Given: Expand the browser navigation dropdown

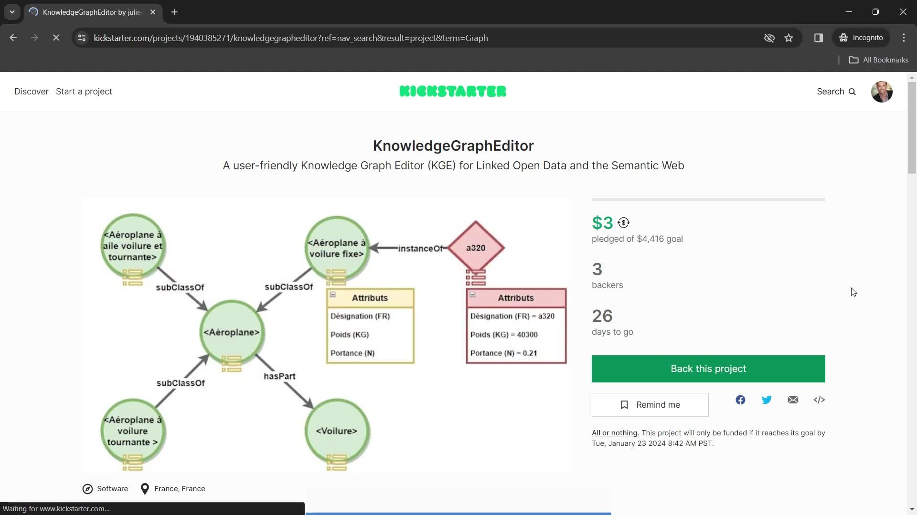Looking at the screenshot, I should (x=11, y=12).
